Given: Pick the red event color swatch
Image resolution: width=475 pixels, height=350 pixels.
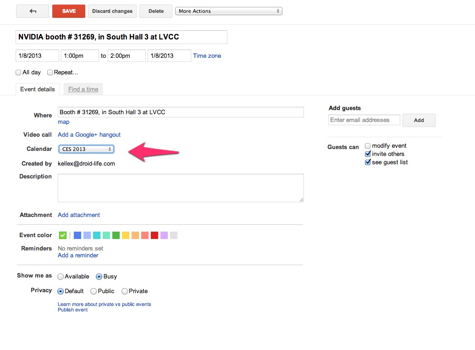Looking at the screenshot, I should point(155,235).
